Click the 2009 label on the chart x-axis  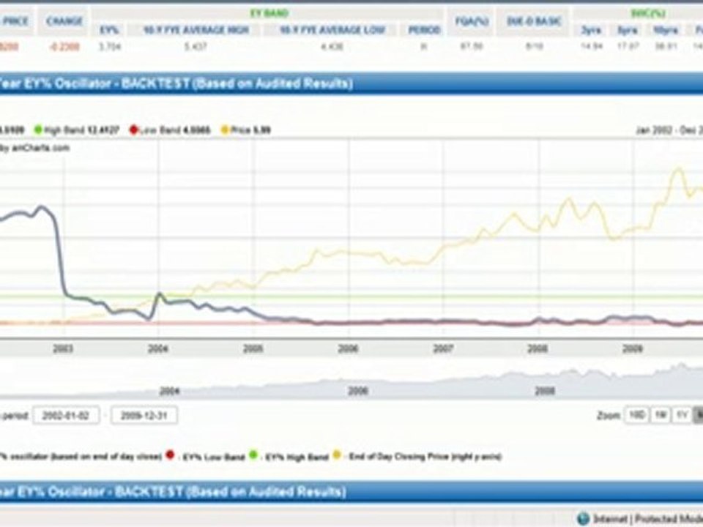coord(632,348)
